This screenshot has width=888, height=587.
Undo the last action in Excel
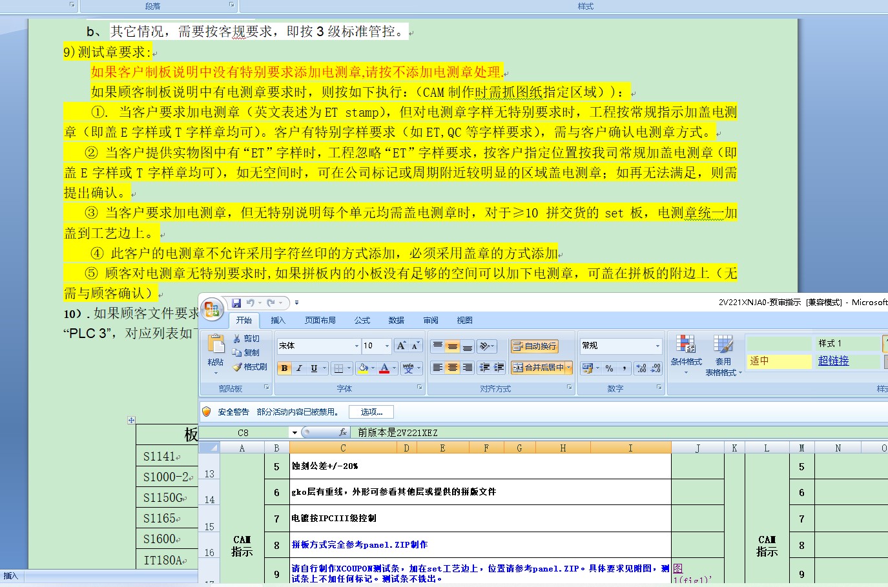point(250,303)
